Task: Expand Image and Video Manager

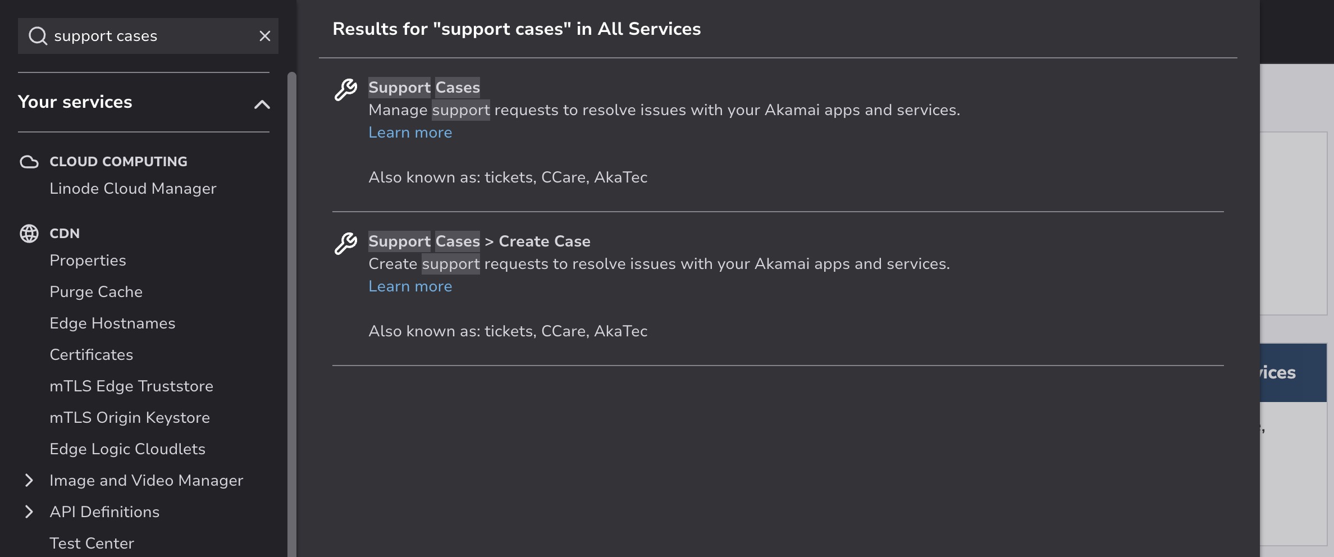Action: [x=30, y=480]
